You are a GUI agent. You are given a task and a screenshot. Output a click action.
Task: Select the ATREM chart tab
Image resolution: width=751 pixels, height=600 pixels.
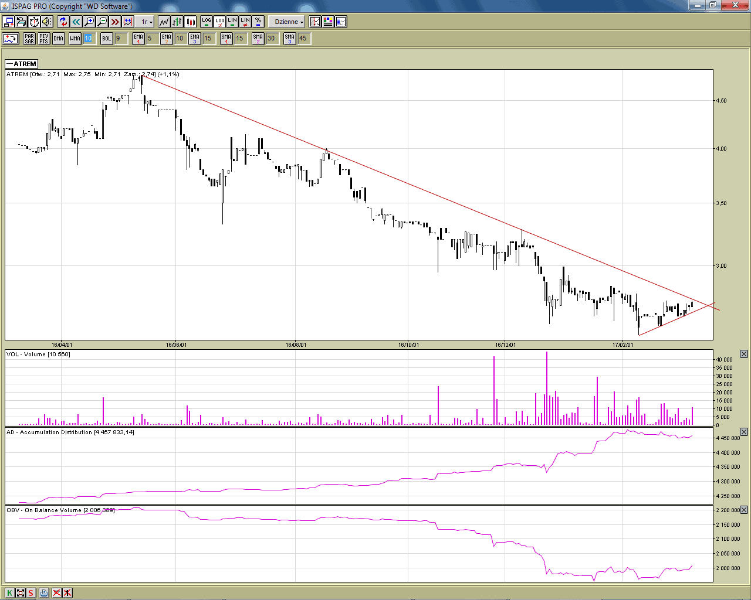pos(22,64)
